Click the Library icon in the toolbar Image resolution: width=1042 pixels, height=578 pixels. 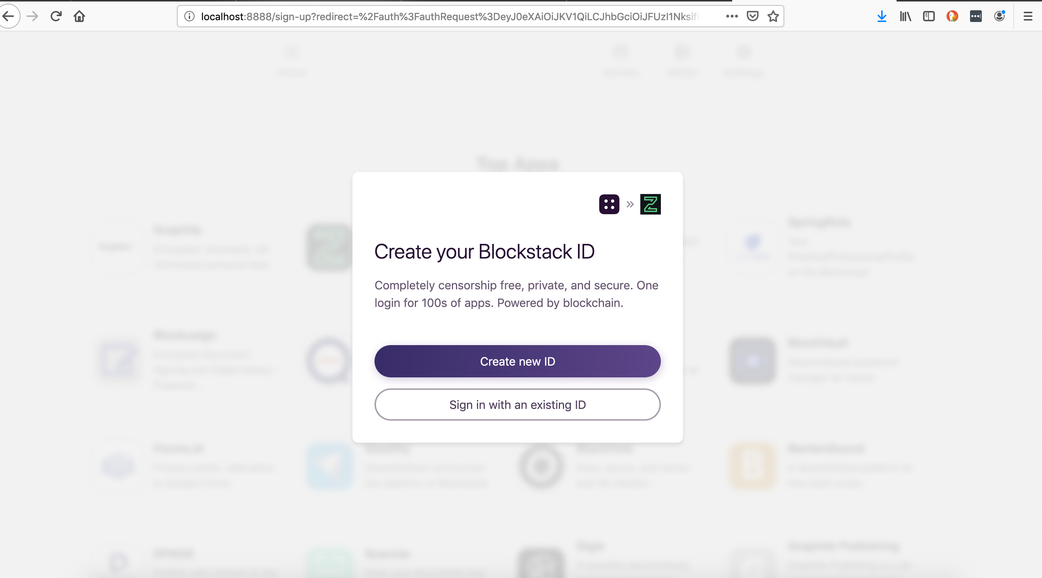(x=905, y=16)
